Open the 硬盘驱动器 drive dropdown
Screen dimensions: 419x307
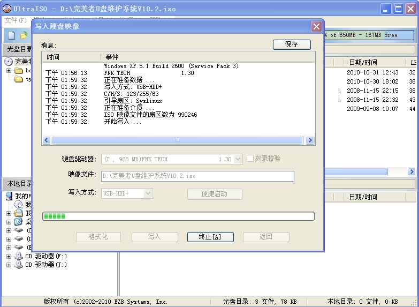point(238,159)
